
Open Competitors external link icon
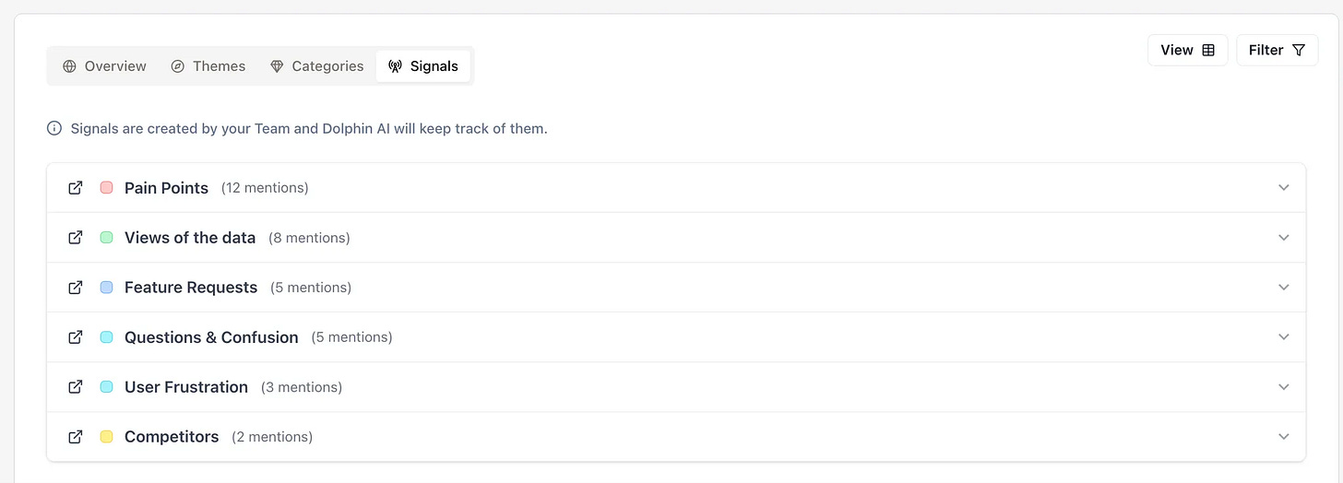click(x=76, y=437)
